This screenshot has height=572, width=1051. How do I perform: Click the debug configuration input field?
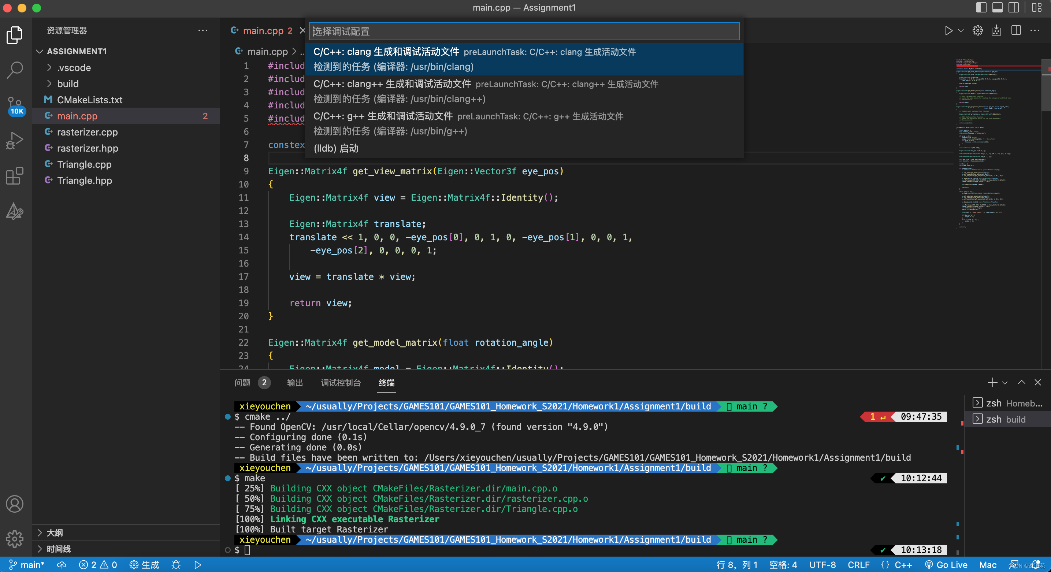coord(523,30)
